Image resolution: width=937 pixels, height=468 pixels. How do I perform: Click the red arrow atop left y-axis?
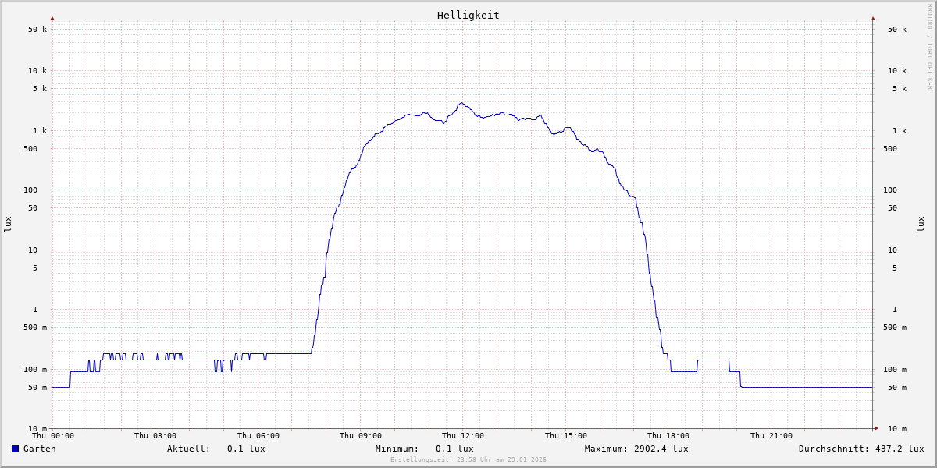pyautogui.click(x=52, y=18)
